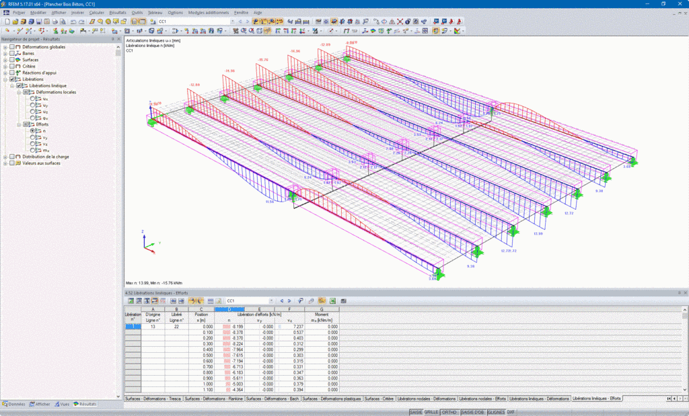
Task: Switch to Surfaces - Critère tab
Action: point(379,399)
